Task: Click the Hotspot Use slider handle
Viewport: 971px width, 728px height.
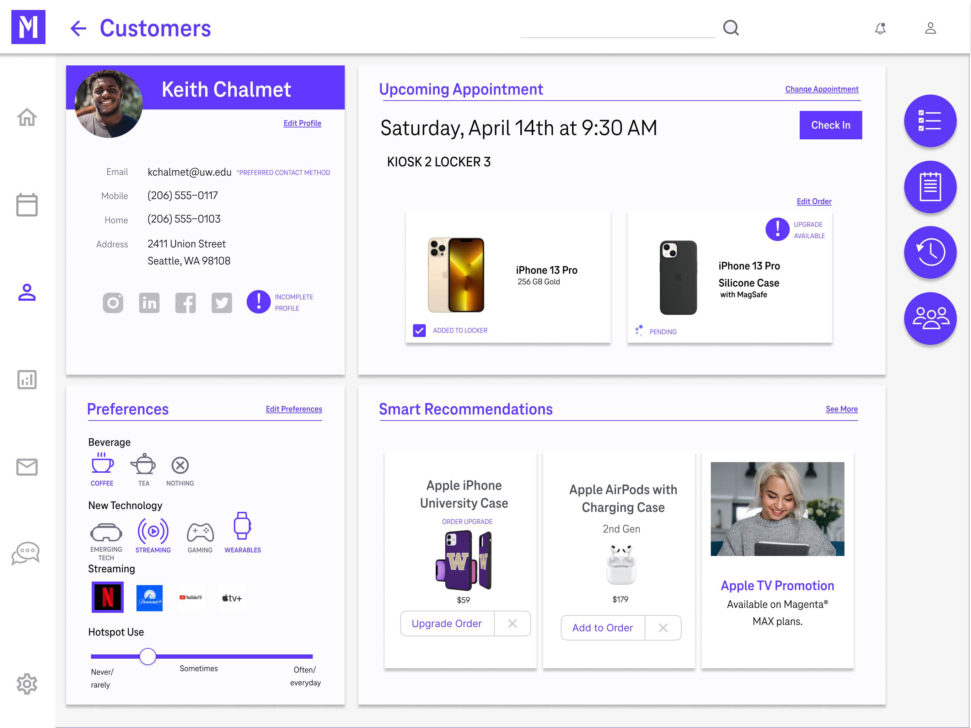Action: [148, 656]
